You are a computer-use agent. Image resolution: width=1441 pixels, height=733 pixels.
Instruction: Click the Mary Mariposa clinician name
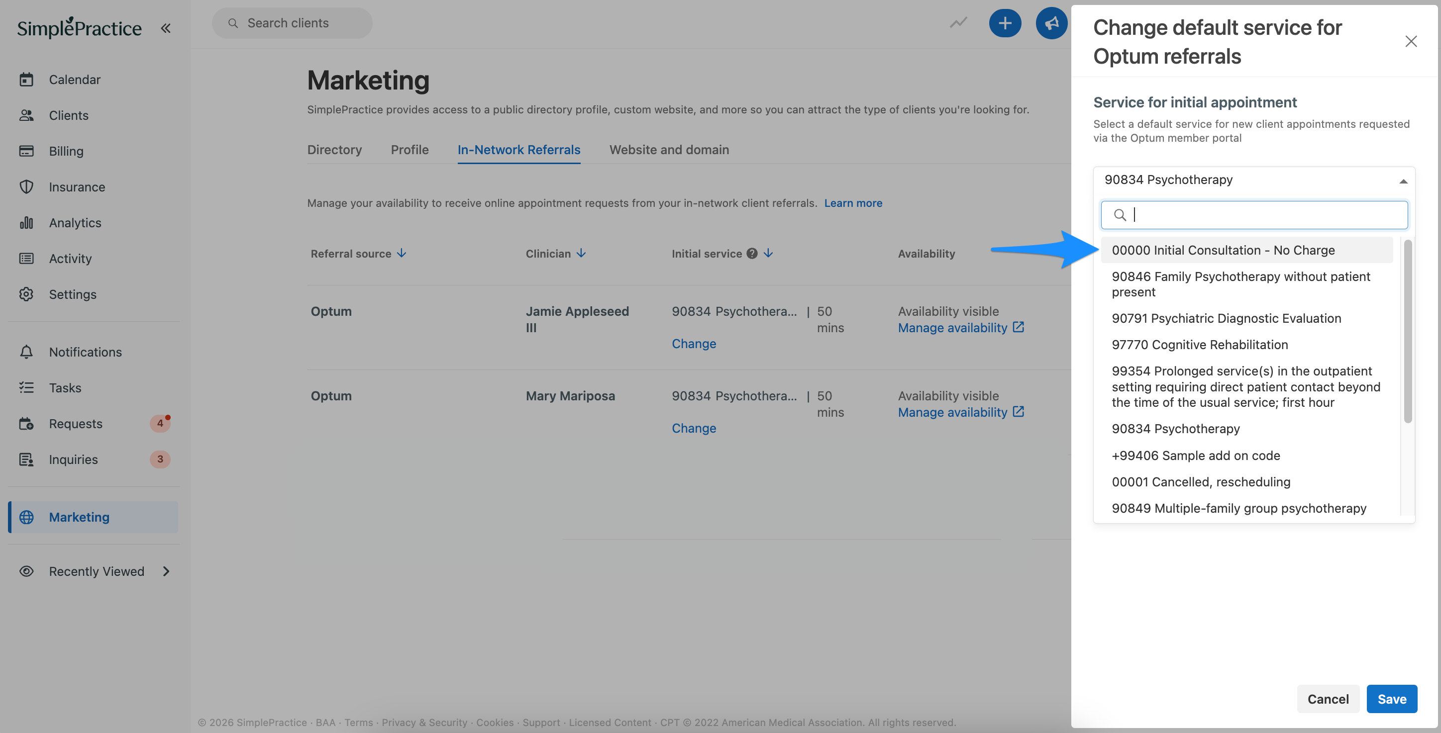tap(570, 395)
